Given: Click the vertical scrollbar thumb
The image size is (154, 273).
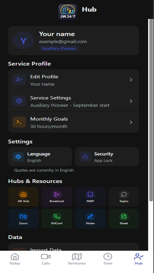Looking at the screenshot, I should point(151,110).
